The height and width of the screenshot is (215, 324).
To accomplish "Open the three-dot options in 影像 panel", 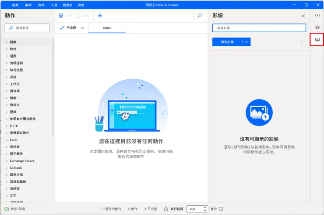I will point(302,42).
